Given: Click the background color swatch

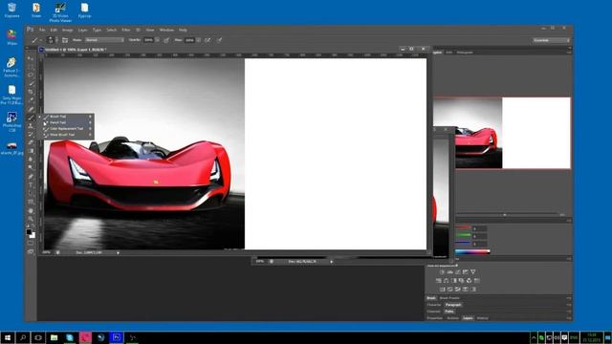Looking at the screenshot, I should [33, 236].
